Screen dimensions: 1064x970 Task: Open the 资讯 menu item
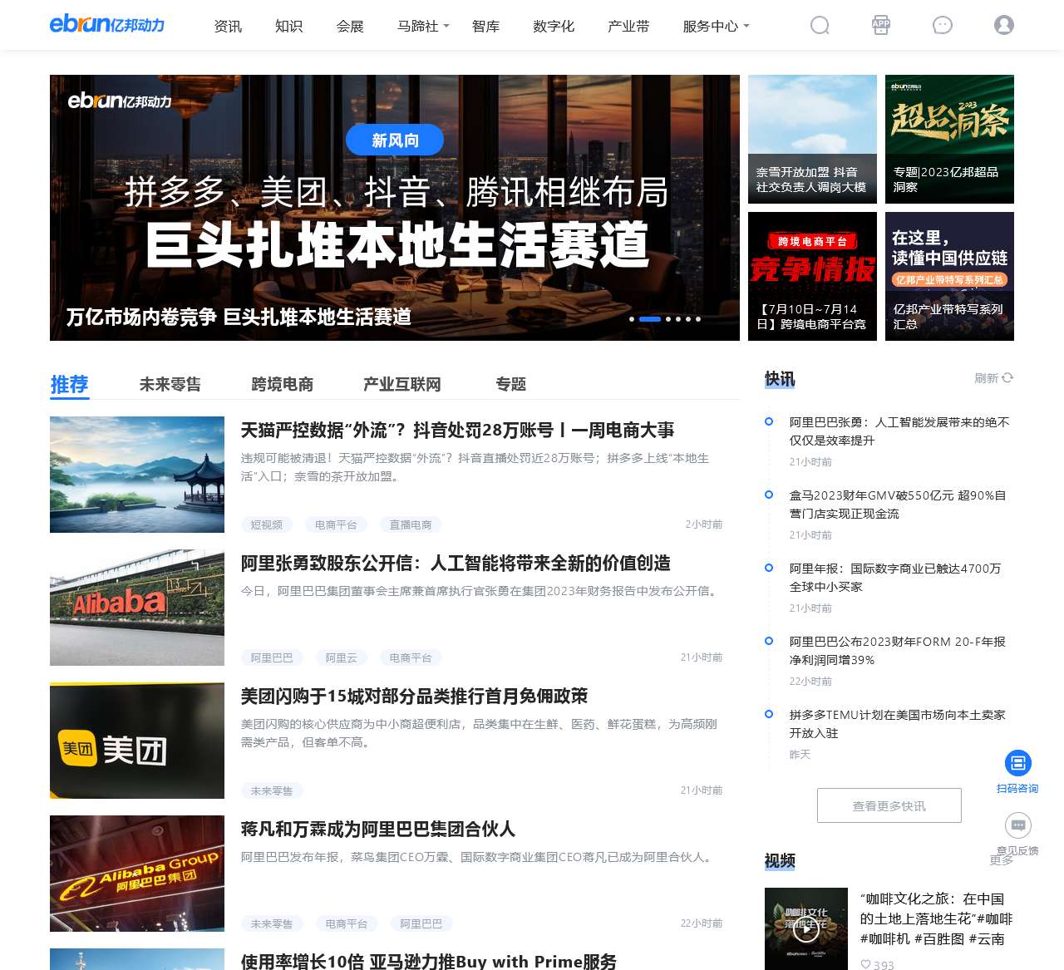click(228, 26)
